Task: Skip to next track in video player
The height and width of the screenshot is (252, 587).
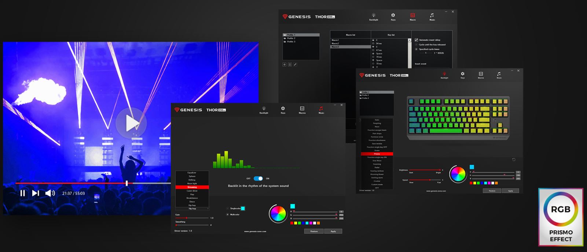Action: coord(36,193)
